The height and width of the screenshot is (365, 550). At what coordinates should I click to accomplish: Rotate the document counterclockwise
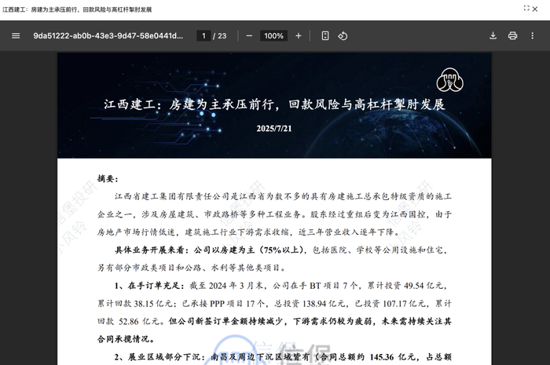[x=343, y=36]
